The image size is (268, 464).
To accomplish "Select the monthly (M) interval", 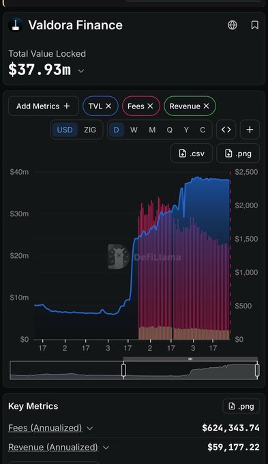I will [x=152, y=130].
